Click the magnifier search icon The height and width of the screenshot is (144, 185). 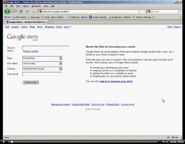[179, 11]
